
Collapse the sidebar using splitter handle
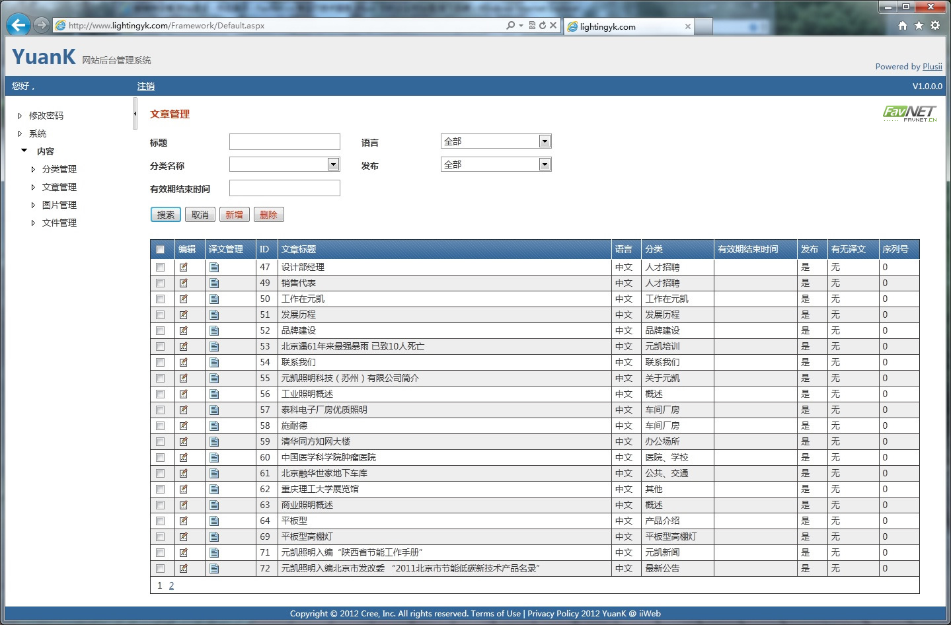[x=135, y=114]
